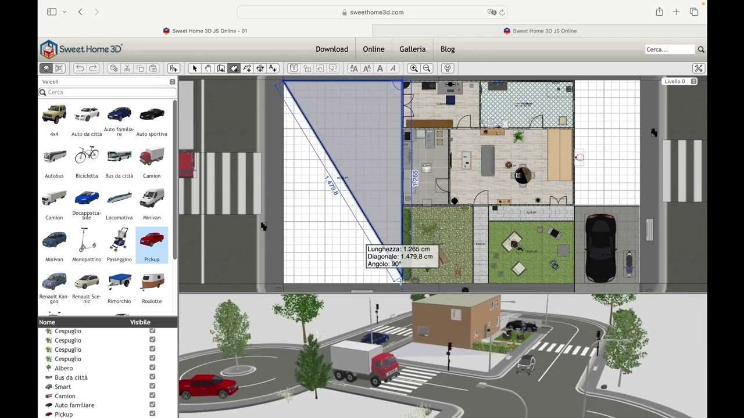Open the Blog menu item

448,49
